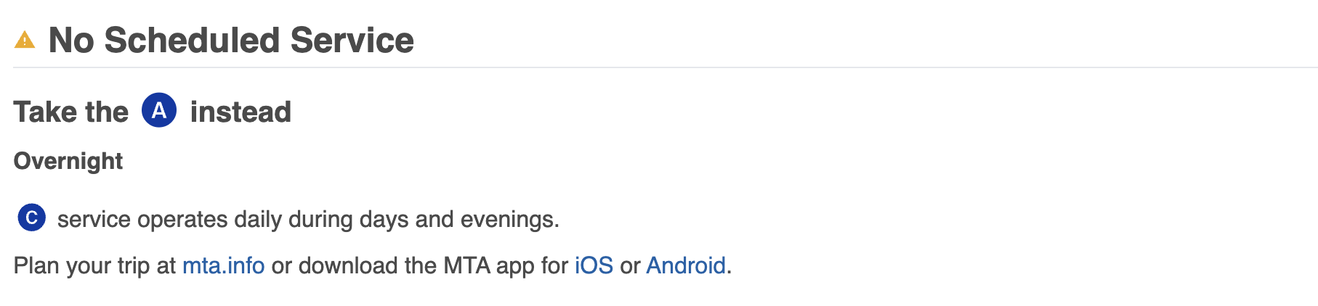Open the iOS app link
The image size is (1318, 306).
(x=594, y=265)
